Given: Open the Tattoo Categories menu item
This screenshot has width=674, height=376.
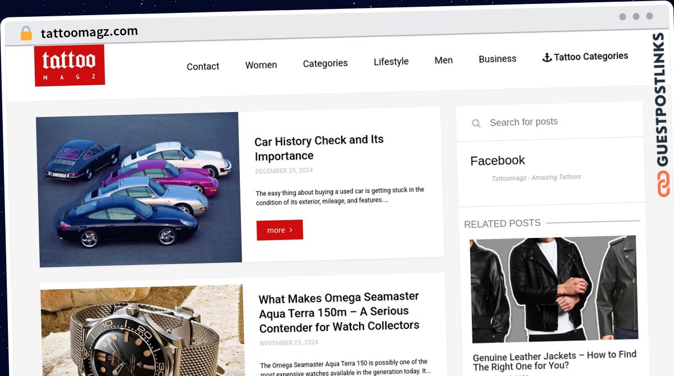Looking at the screenshot, I should pos(585,57).
